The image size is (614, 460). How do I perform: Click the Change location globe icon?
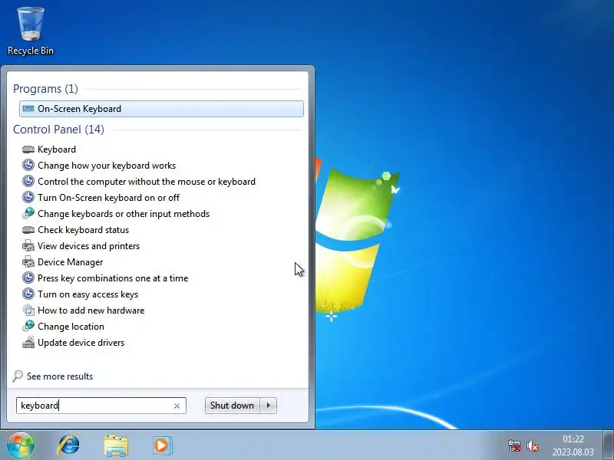(28, 326)
